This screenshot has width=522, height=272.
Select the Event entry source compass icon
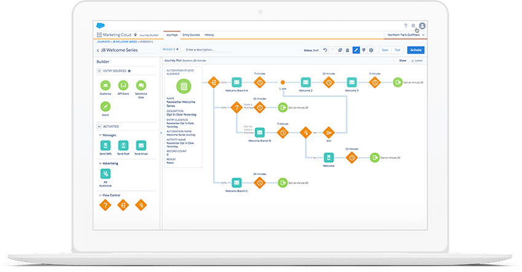106,107
